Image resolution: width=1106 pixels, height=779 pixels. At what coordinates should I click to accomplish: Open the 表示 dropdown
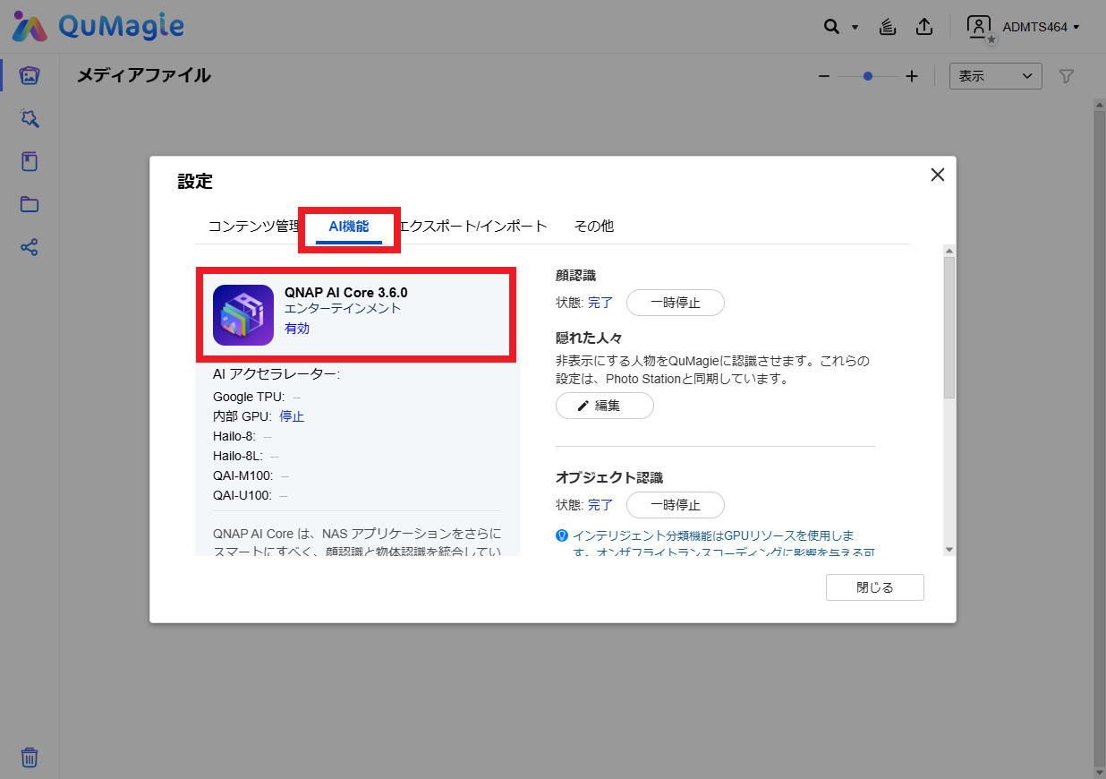click(995, 76)
